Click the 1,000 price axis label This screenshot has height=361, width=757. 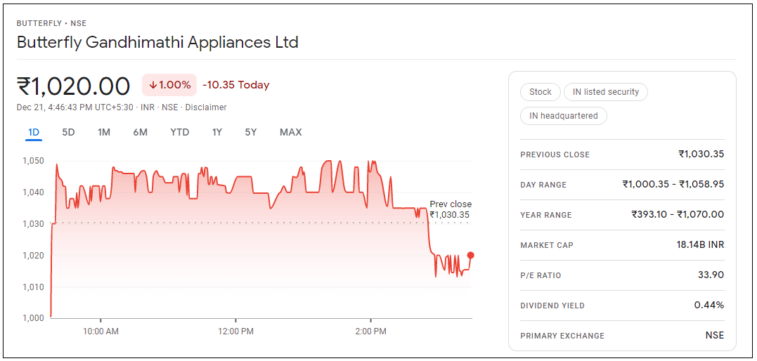pos(33,319)
